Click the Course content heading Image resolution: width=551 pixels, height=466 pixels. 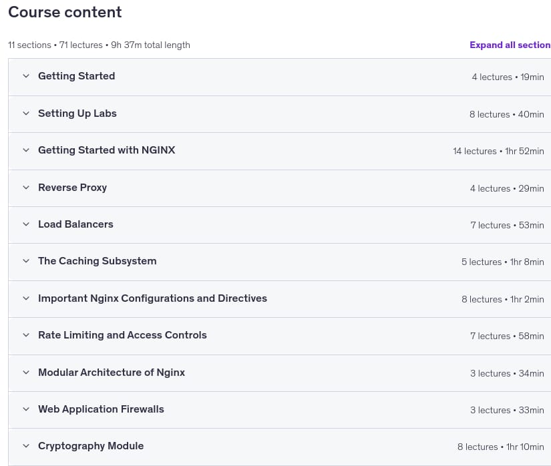pyautogui.click(x=65, y=12)
